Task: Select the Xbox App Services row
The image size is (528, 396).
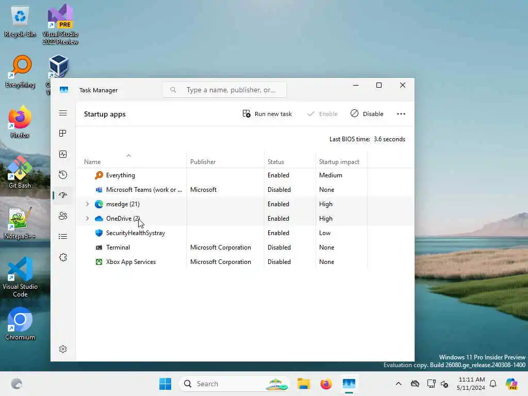Action: coord(245,262)
